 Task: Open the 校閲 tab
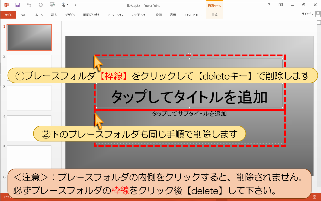(x=159, y=15)
